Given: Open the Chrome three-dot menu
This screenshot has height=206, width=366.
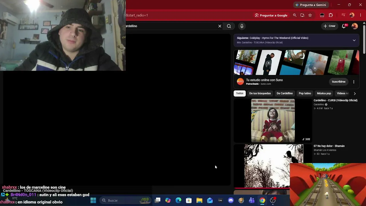Looking at the screenshot, I should [x=361, y=15].
